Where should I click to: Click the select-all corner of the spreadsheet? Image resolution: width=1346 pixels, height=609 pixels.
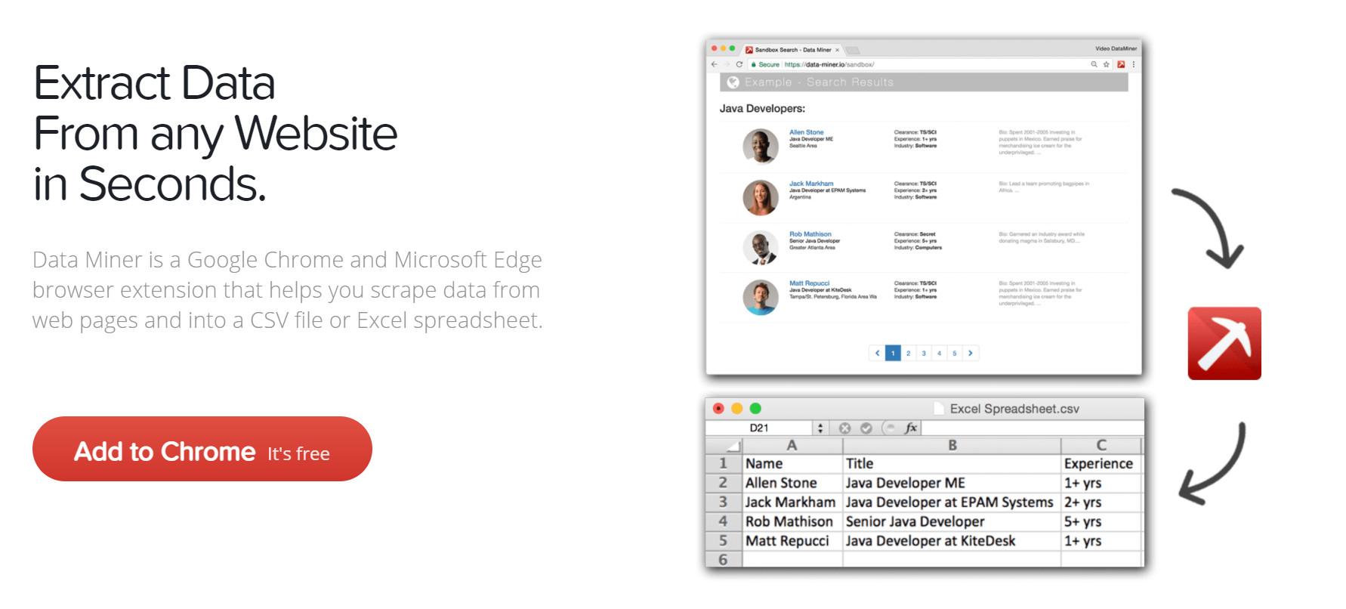(724, 445)
